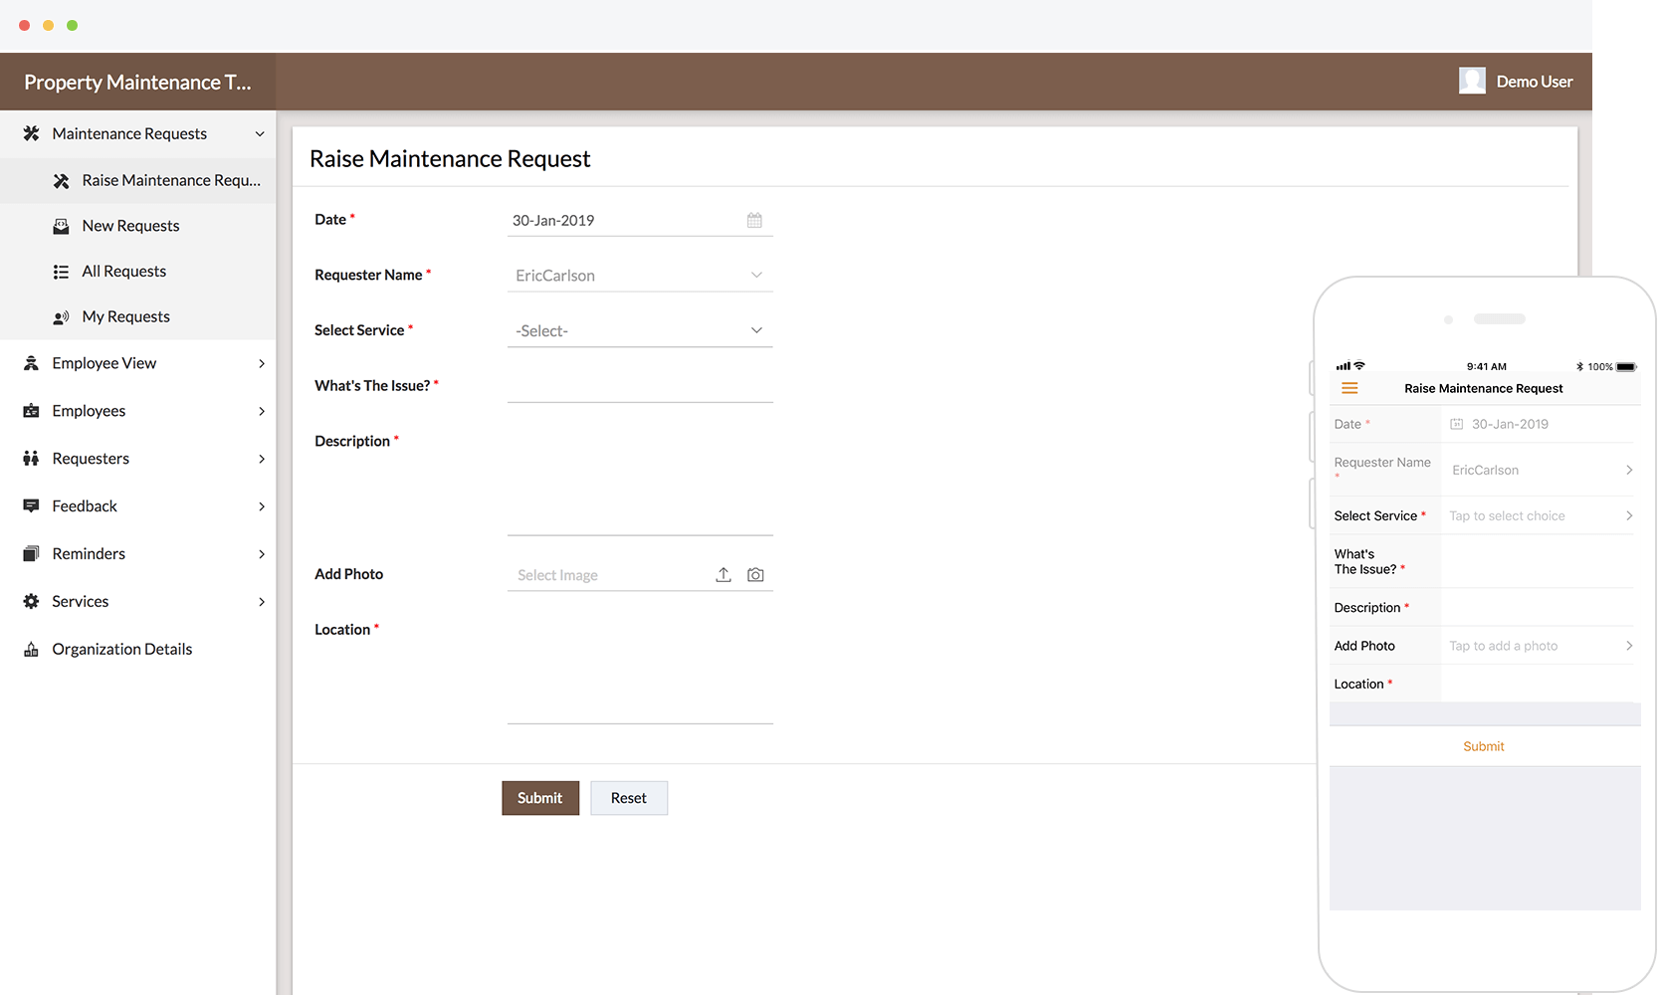Open My Requests in sidebar

[137, 317]
